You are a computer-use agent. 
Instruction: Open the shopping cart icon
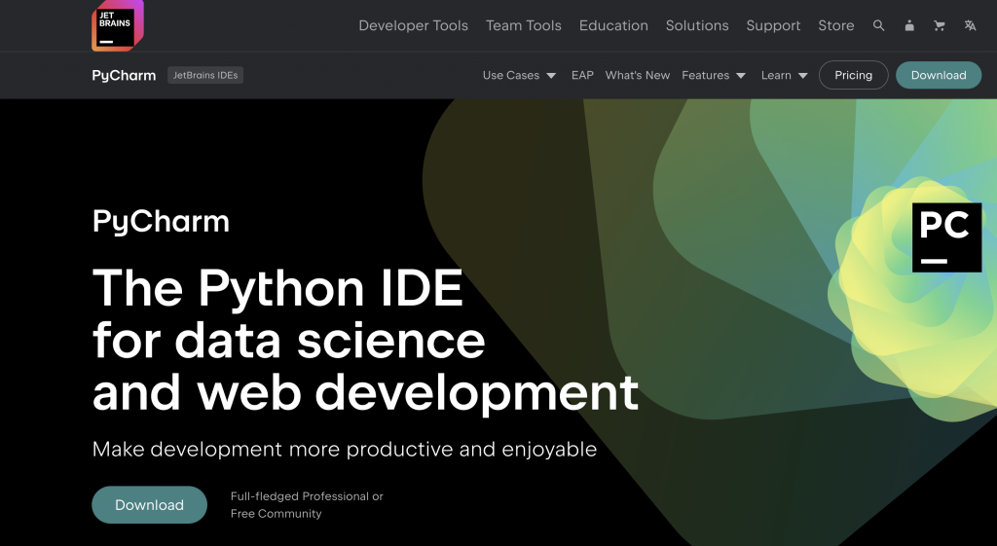pos(940,25)
